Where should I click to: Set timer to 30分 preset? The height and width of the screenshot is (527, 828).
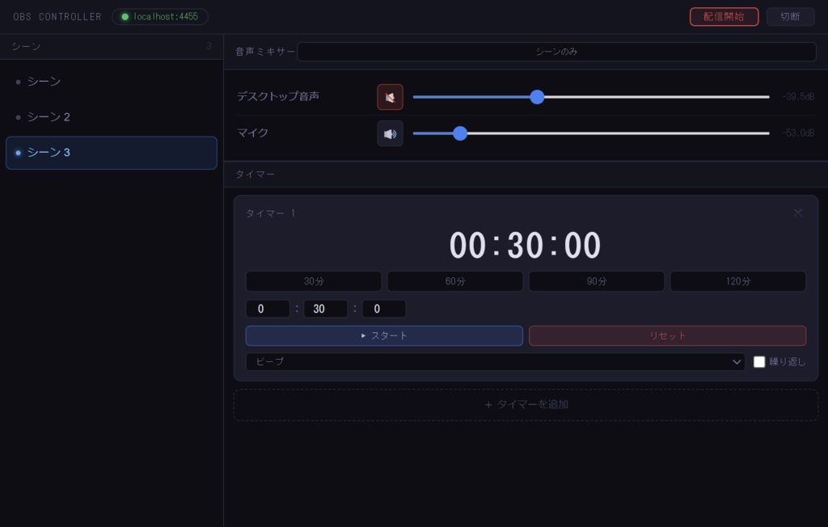pyautogui.click(x=314, y=281)
